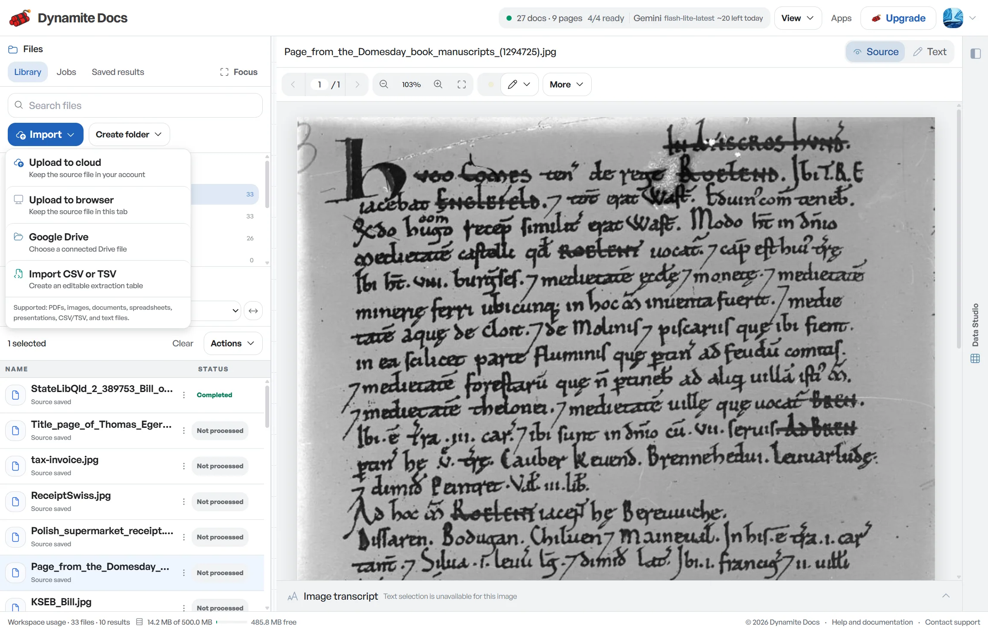
Task: Open row menu for Polish_supermarket_receipt file
Action: click(x=184, y=537)
